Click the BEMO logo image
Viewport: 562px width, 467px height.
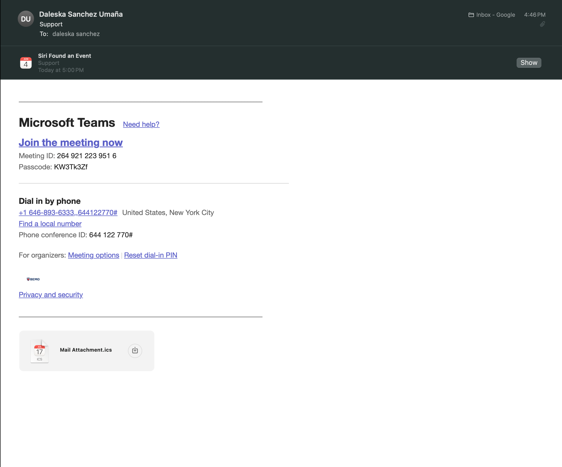(x=33, y=279)
